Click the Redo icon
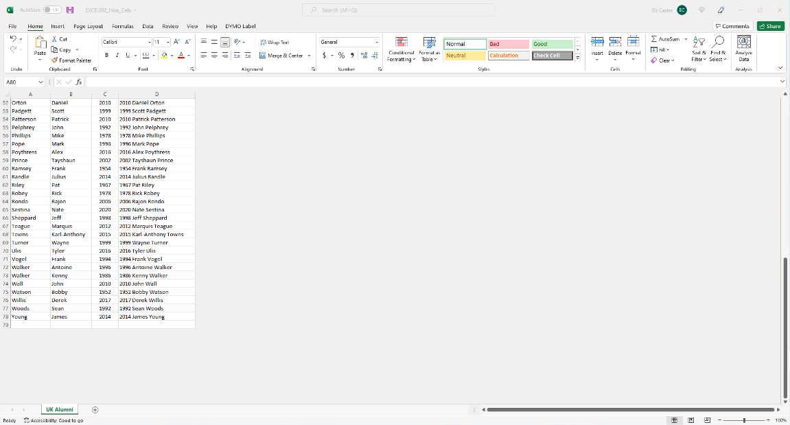Screen dimensions: 790x425 [x=14, y=49]
